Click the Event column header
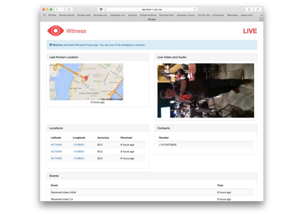Image resolution: width=304 pixels, height=216 pixels. click(x=54, y=185)
